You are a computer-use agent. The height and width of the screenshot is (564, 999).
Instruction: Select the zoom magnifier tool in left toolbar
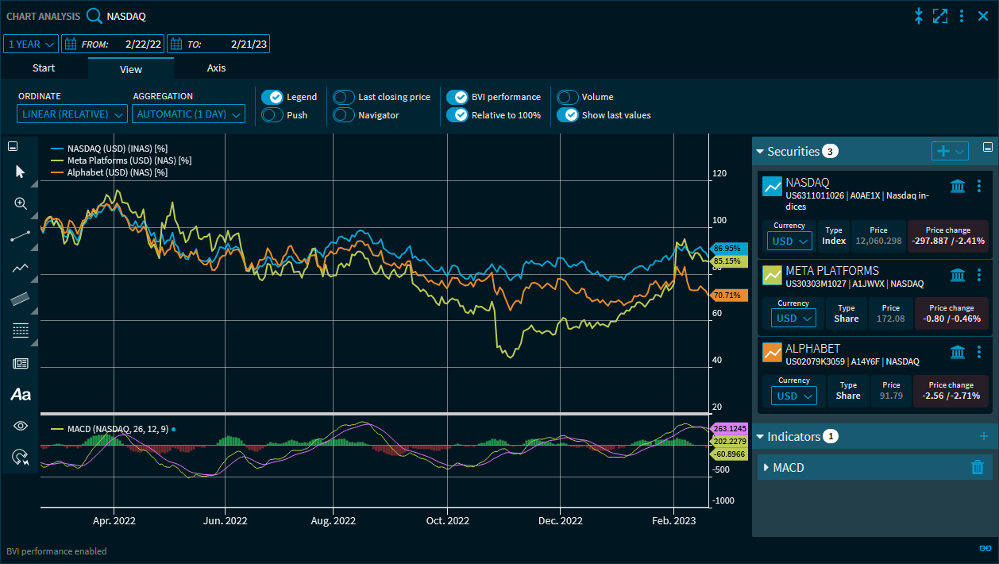tap(21, 203)
